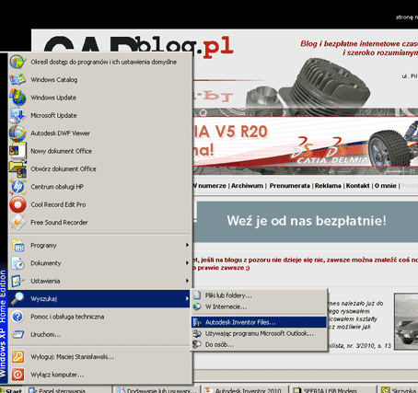
Task: Click the Wyszukaj magnifier icon
Action: tap(17, 298)
